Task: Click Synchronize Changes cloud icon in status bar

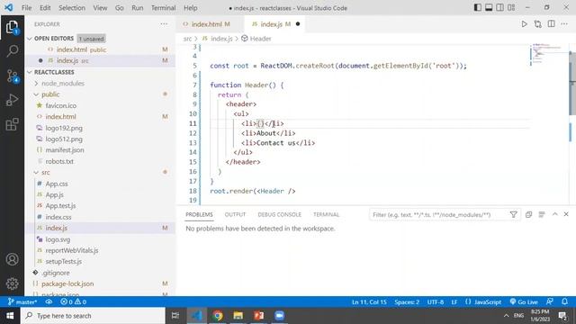Action: coord(49,302)
